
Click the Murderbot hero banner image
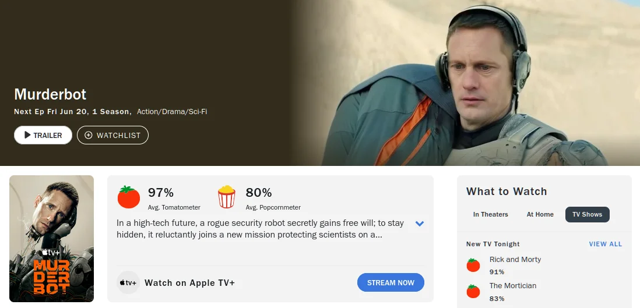465,83
